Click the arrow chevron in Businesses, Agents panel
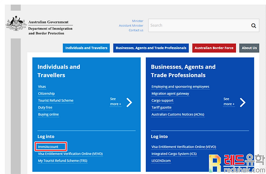 coord(243,102)
